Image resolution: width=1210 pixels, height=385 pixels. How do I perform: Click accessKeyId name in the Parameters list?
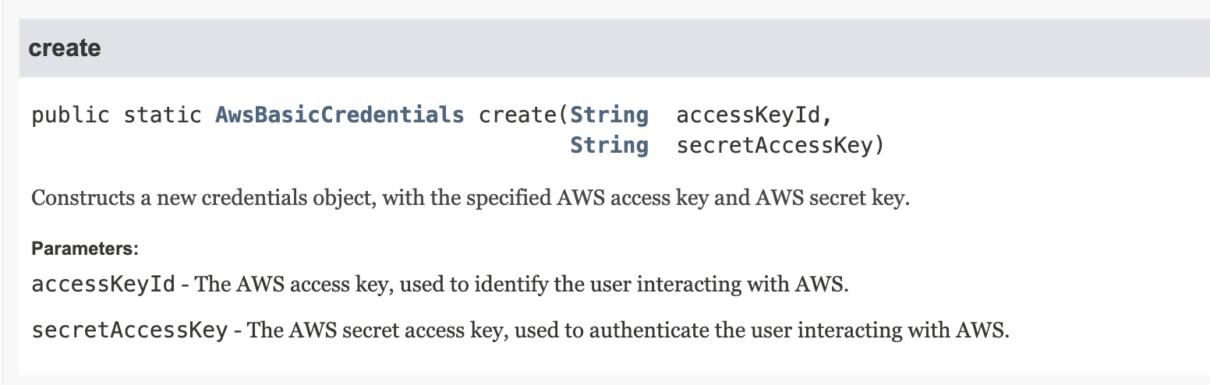coord(104,284)
